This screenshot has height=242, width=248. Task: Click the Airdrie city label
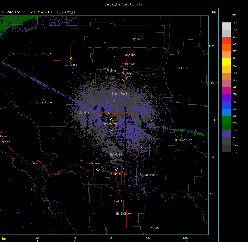116,154
